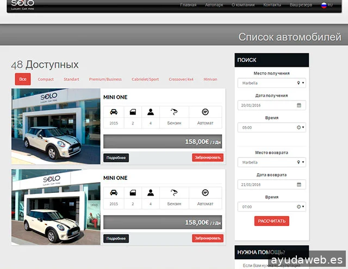Open the return time 07:00 dropdown
Image resolution: width=348 pixels, height=269 pixels.
click(271, 207)
